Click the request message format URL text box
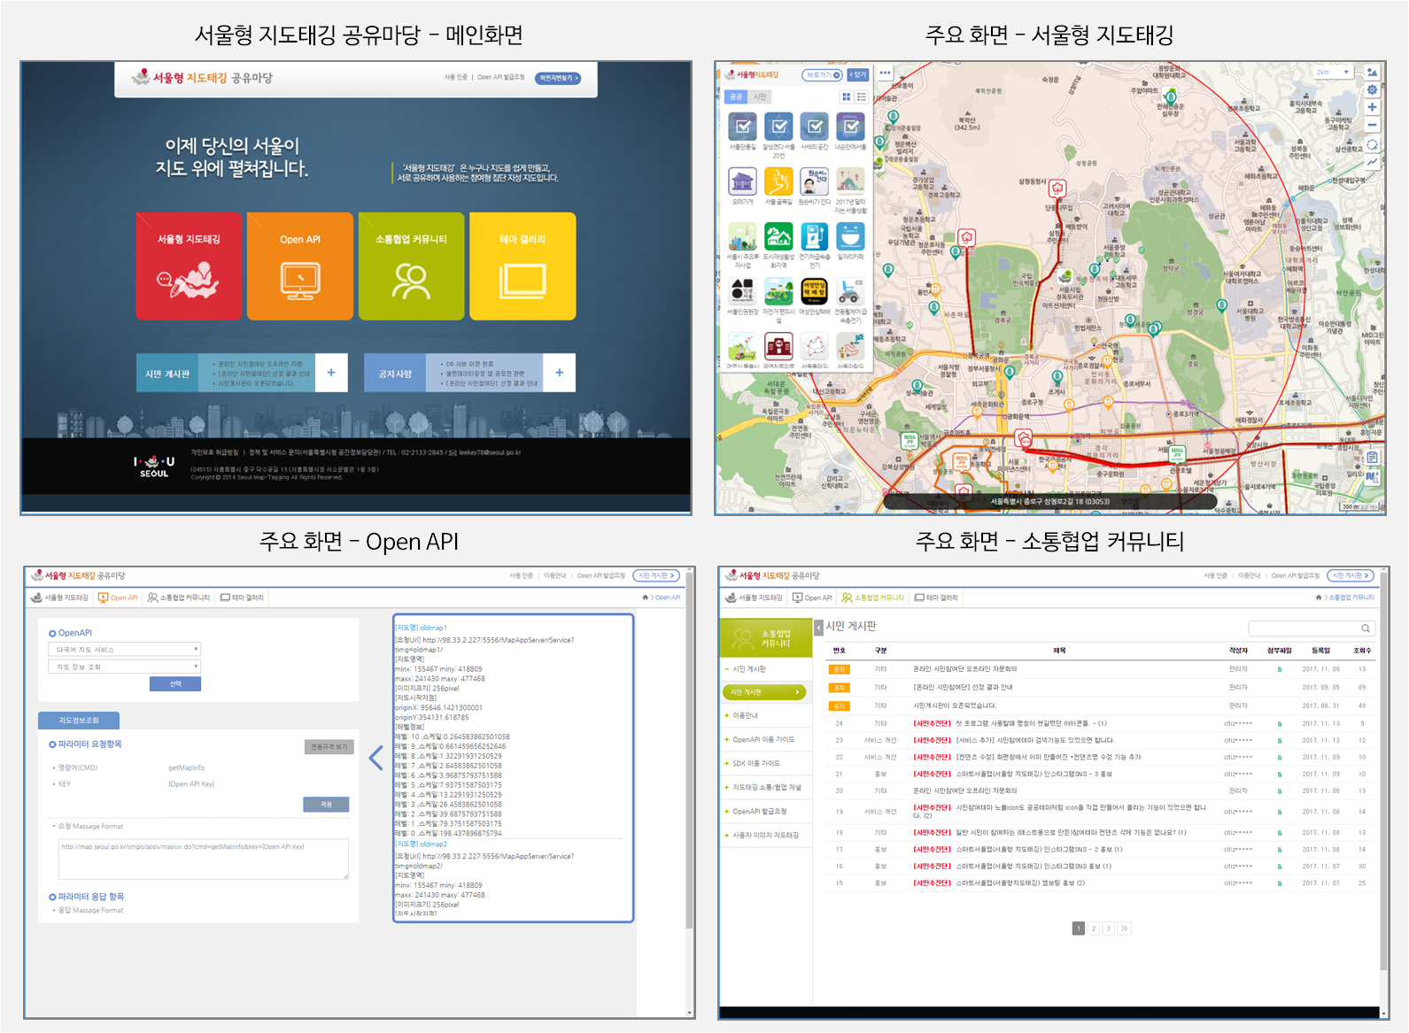Screen dimensions: 1409x1033 click(203, 859)
